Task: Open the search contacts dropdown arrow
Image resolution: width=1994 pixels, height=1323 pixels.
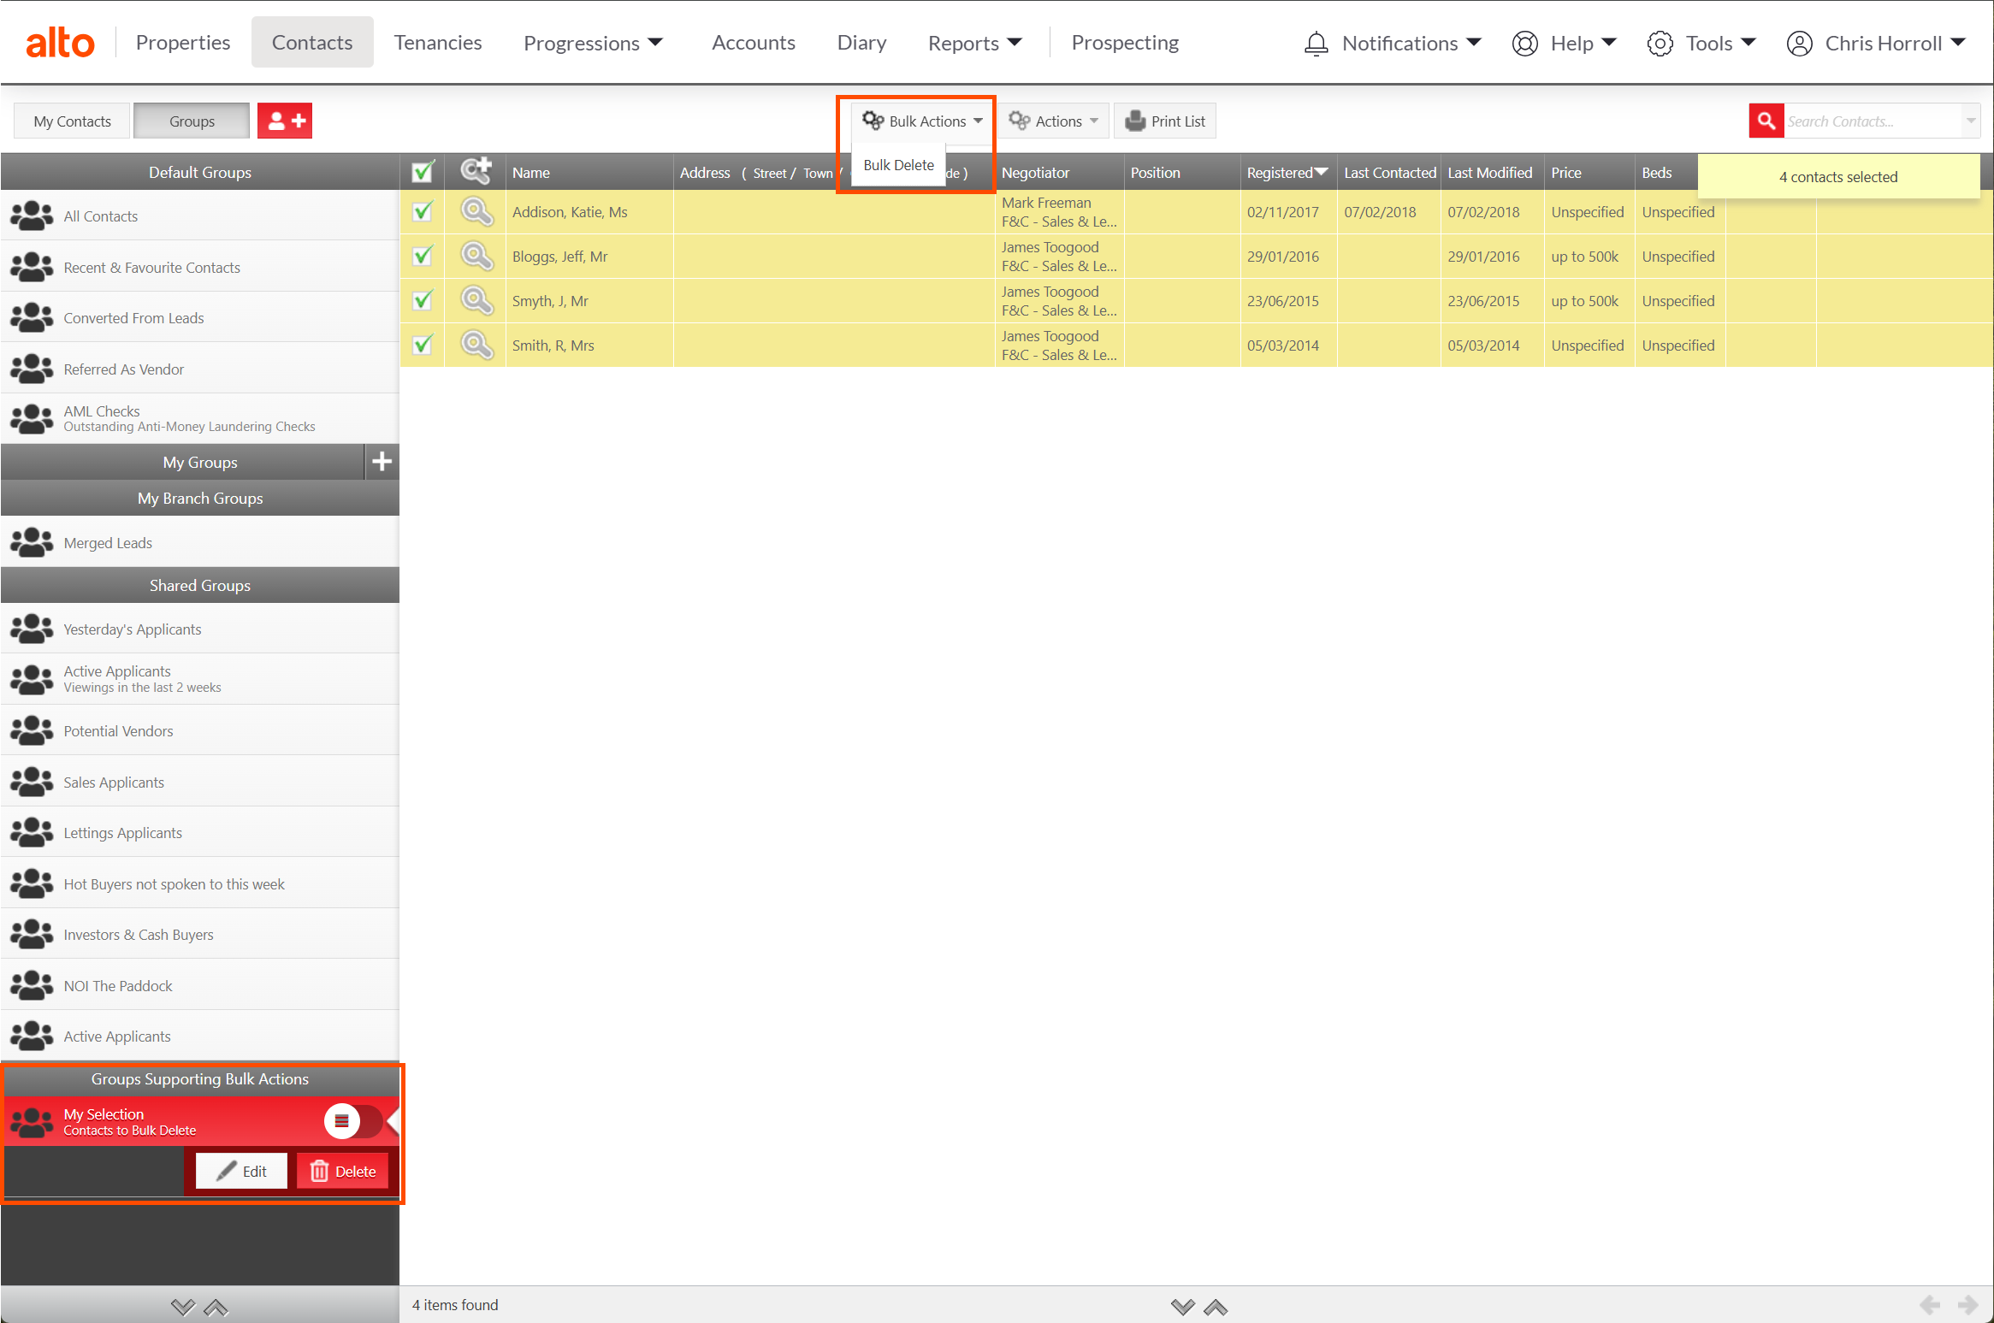Action: (x=1971, y=121)
